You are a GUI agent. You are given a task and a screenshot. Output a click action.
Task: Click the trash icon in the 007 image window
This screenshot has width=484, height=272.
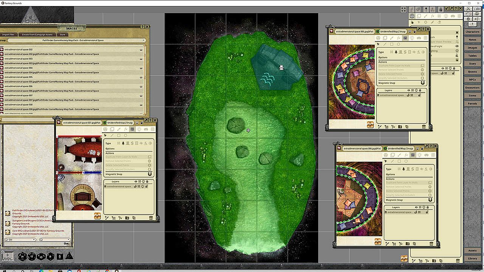click(x=151, y=218)
